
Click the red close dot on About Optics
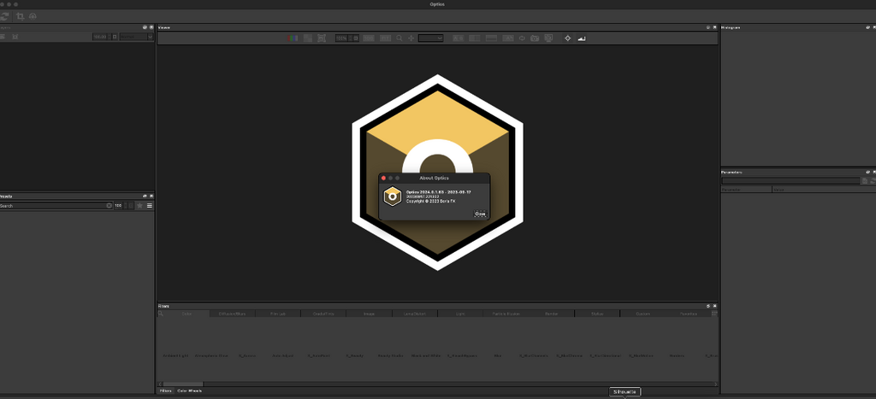[383, 178]
